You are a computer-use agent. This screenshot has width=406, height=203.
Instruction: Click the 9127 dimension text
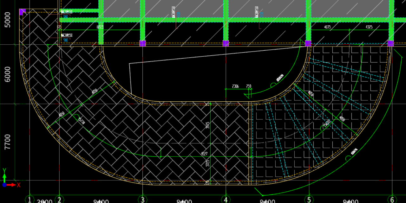tap(205, 154)
